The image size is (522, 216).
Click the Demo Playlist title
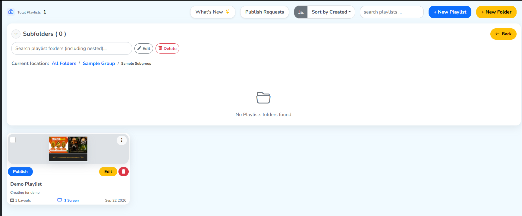coord(26,184)
